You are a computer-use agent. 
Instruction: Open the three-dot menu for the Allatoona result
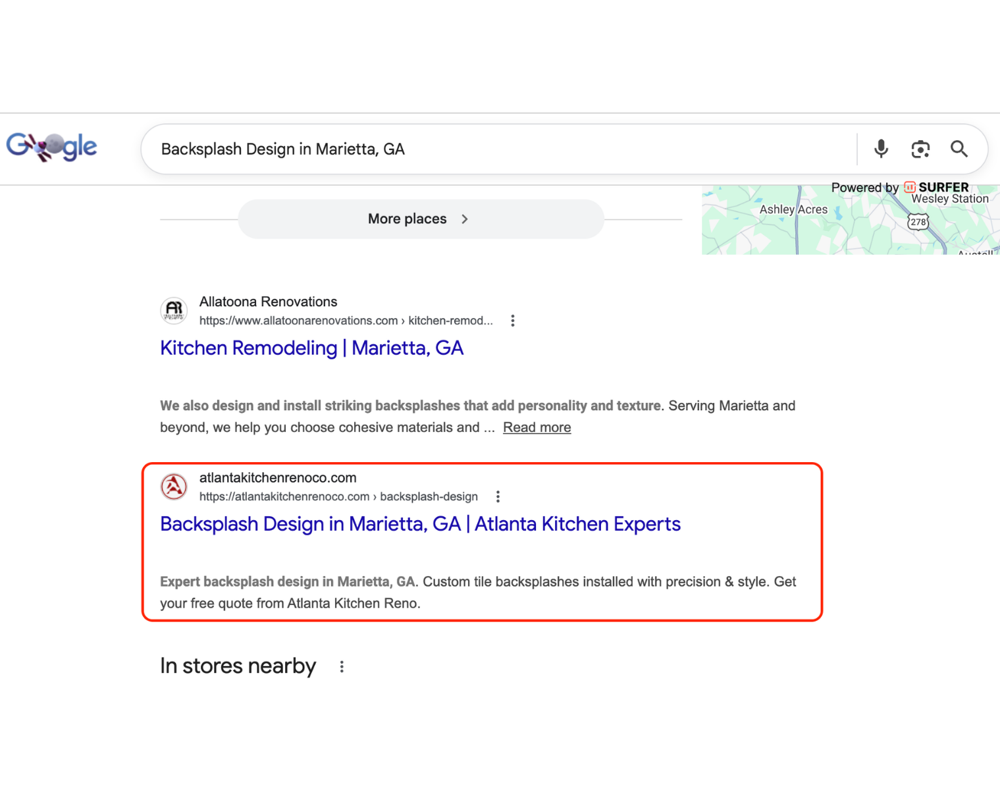(x=513, y=321)
